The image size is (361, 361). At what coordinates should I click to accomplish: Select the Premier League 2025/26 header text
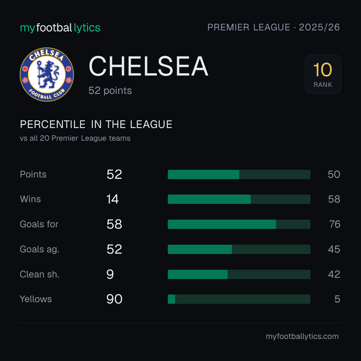click(x=273, y=27)
